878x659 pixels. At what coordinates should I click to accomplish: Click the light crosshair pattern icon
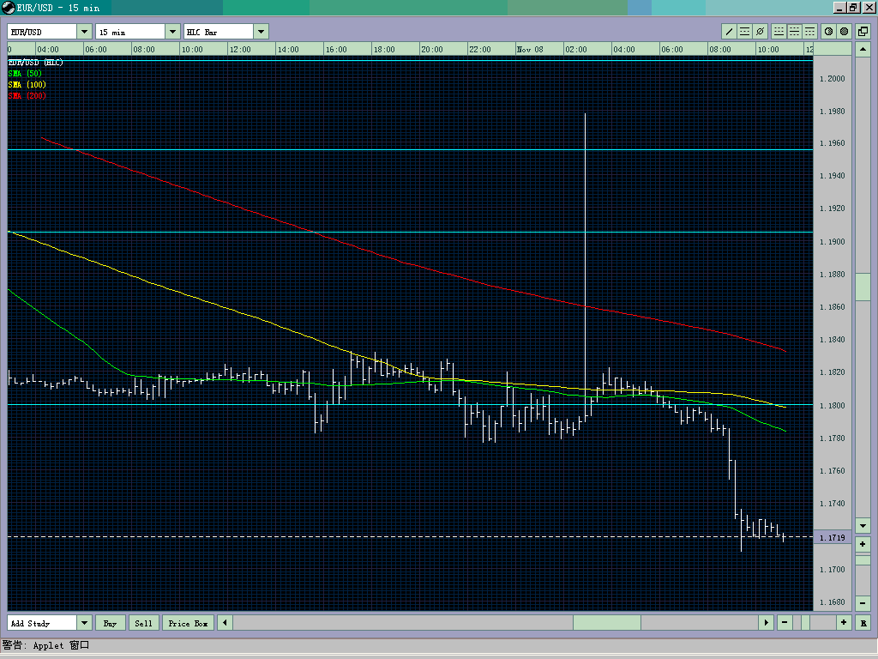[x=829, y=31]
